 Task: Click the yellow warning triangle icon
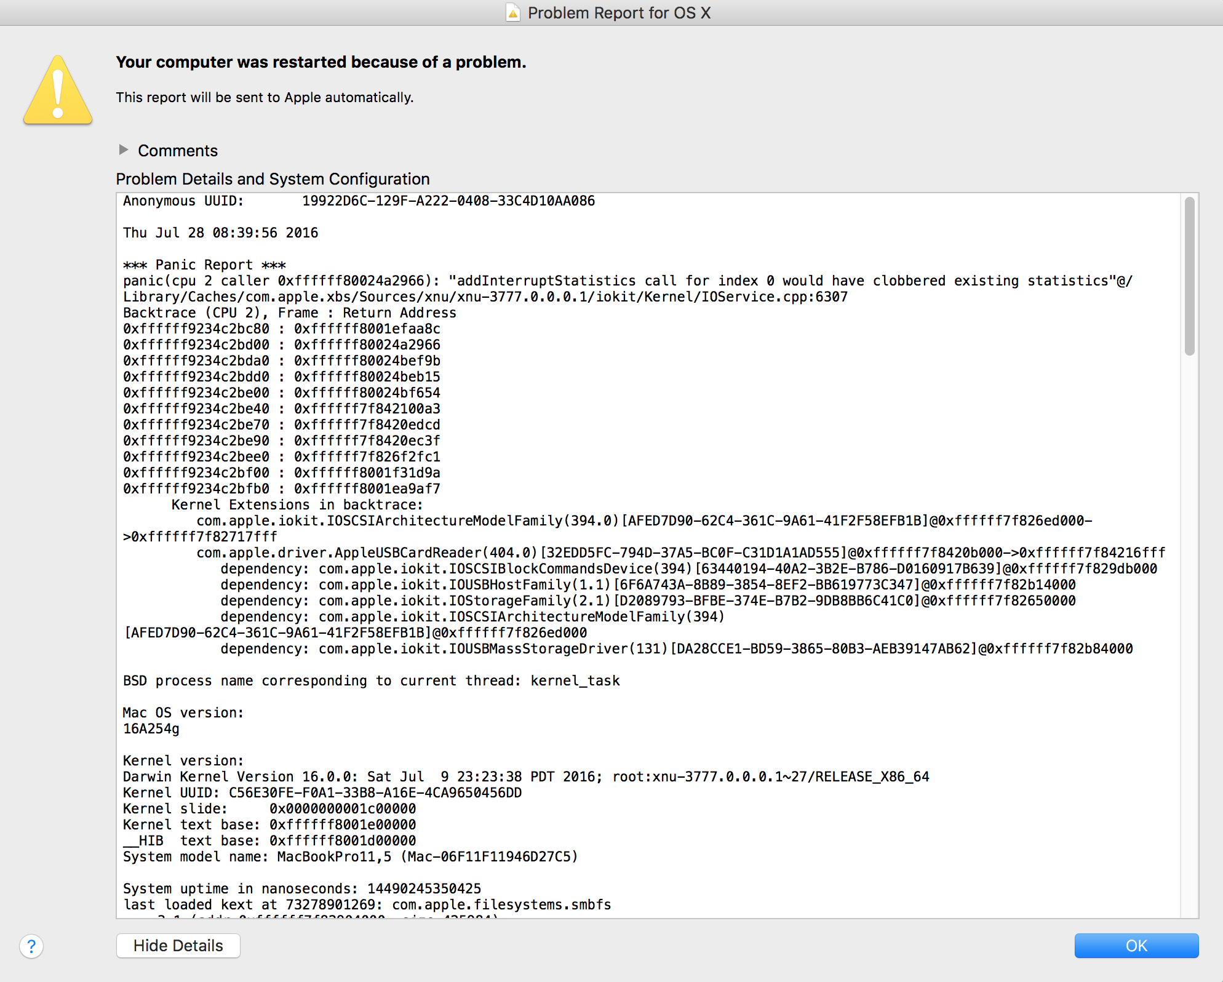[x=58, y=90]
